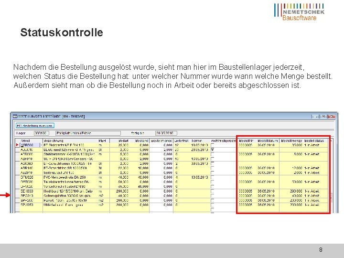Click the Termin cell '25.05.2010'
The image size is (344, 258).
pos(199,150)
